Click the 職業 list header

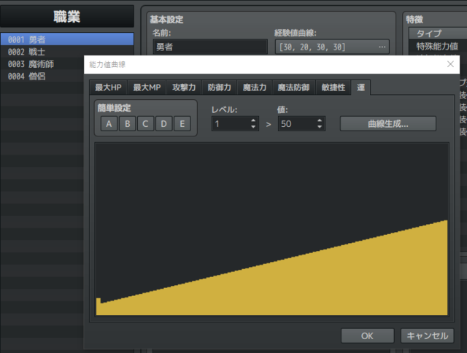[67, 16]
